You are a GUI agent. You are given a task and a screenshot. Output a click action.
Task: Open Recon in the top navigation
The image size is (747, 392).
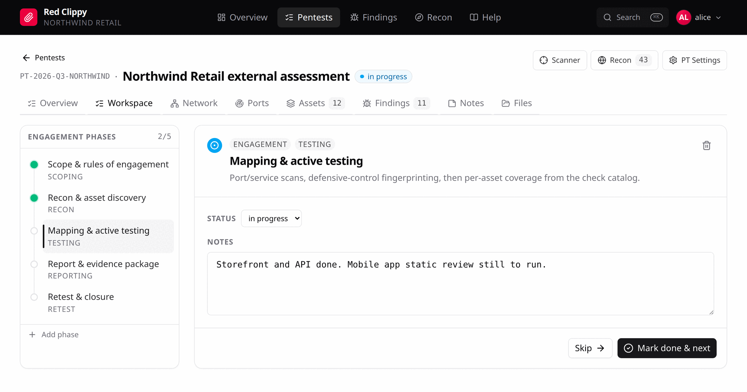click(x=434, y=17)
